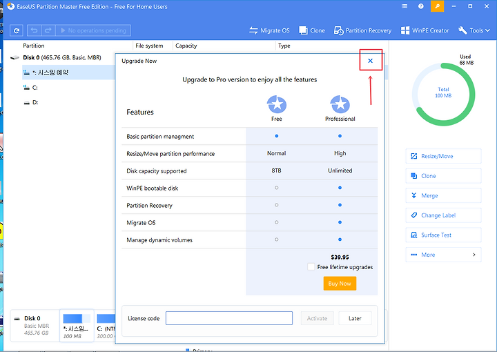Expand the Tools dropdown menu
The image size is (497, 352).
tap(474, 30)
